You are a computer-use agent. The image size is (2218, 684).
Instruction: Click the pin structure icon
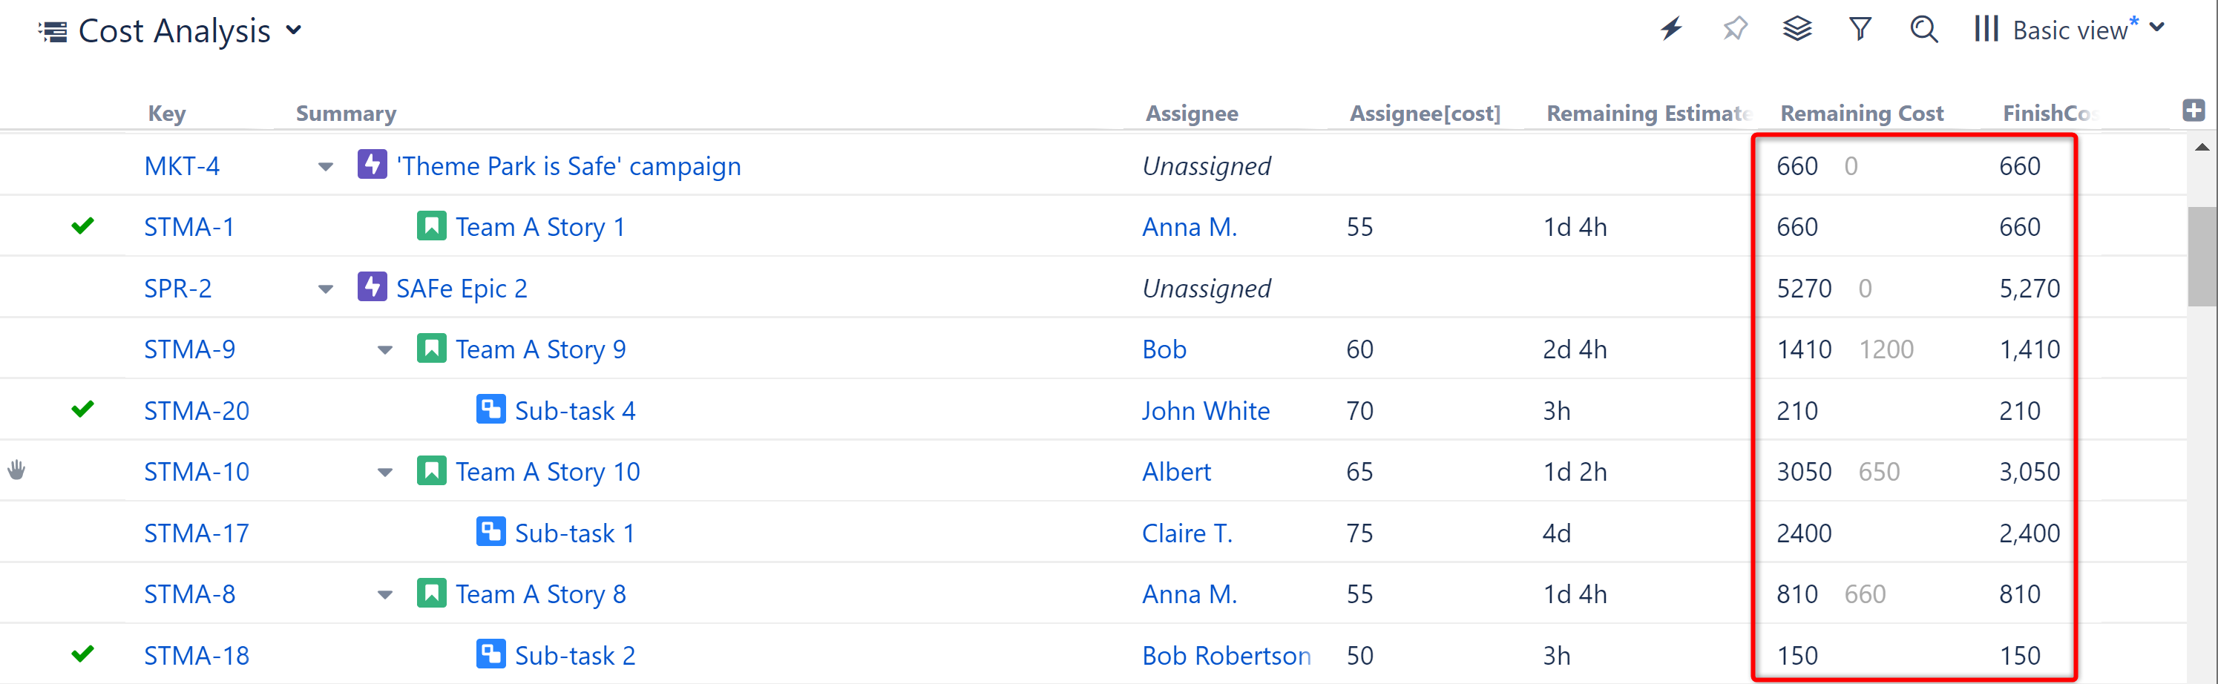(x=1734, y=28)
